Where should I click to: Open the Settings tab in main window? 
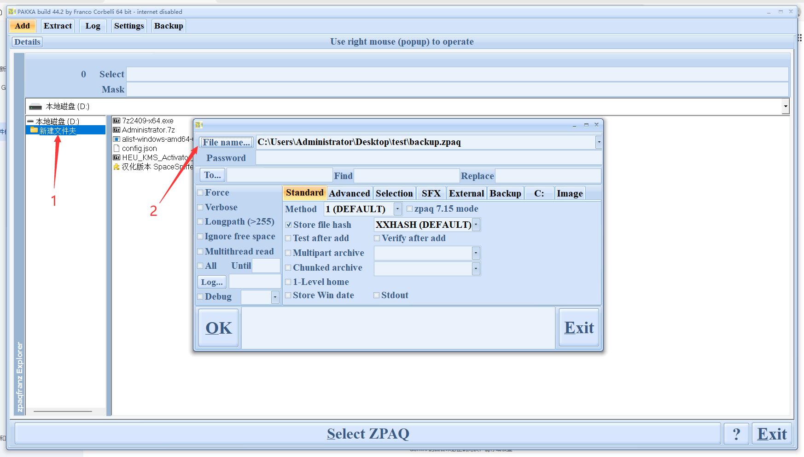click(x=129, y=26)
